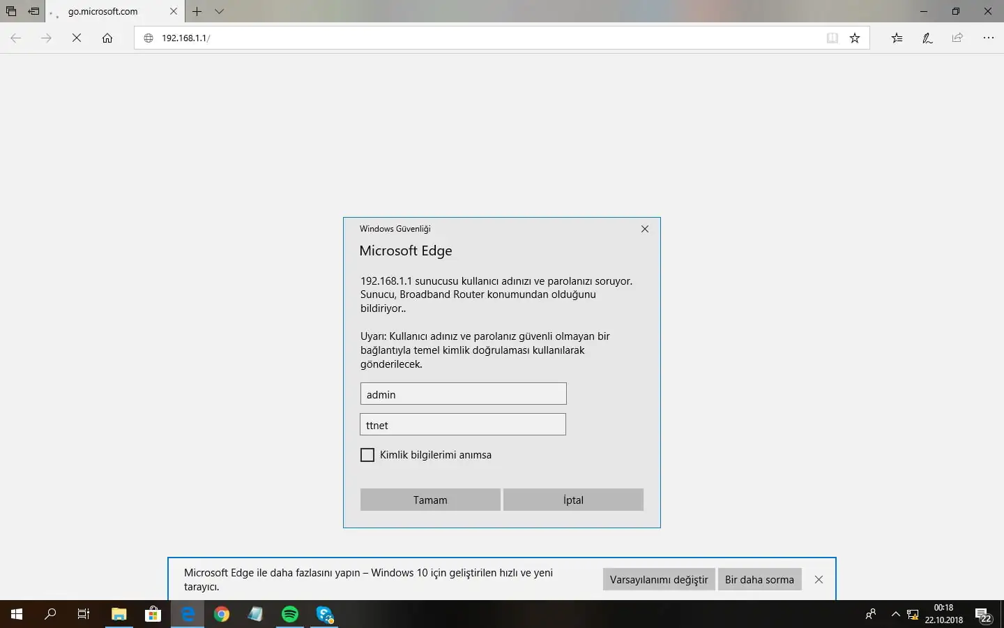Add page to favorites star
The height and width of the screenshot is (628, 1004).
tap(855, 38)
